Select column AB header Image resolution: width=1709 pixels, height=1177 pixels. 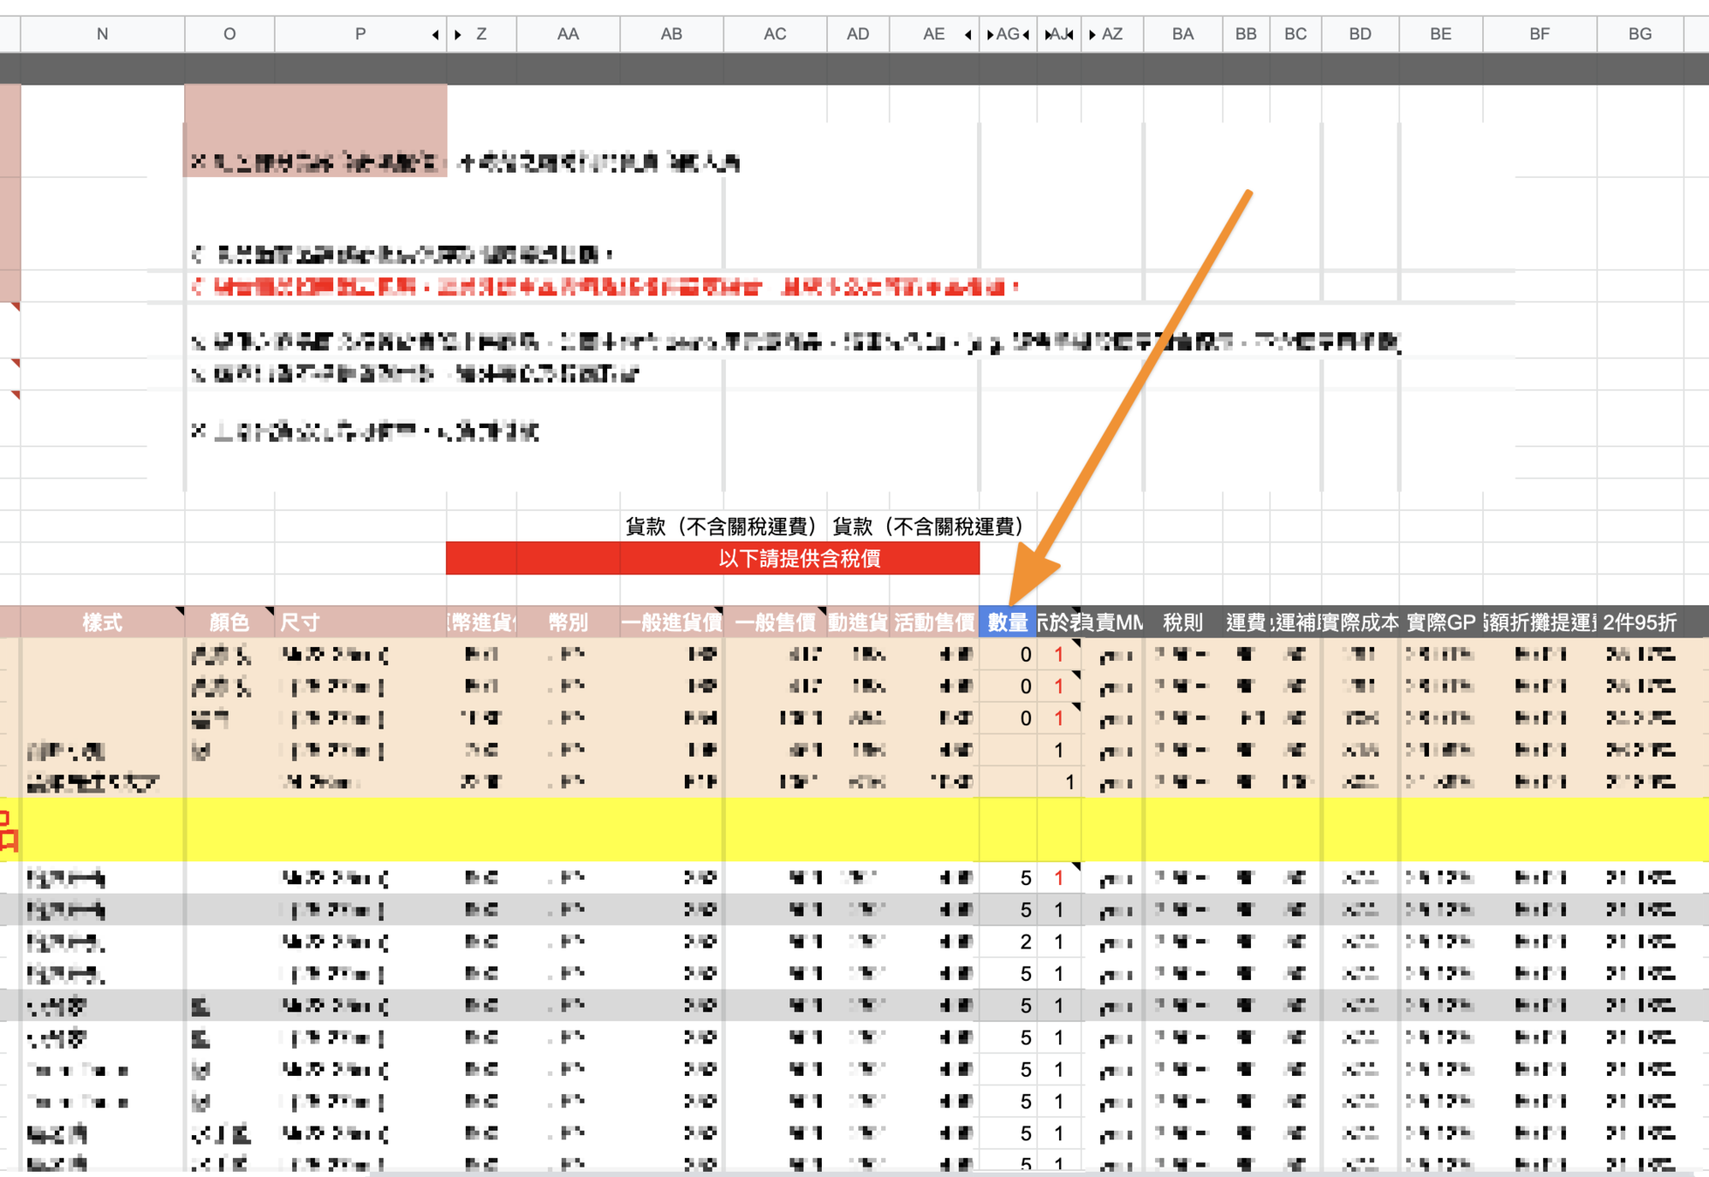pyautogui.click(x=671, y=35)
